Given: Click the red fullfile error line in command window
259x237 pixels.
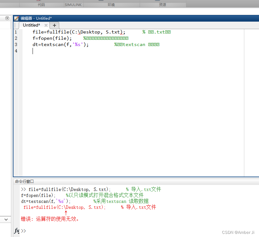Looking at the screenshot, I should pos(90,207).
